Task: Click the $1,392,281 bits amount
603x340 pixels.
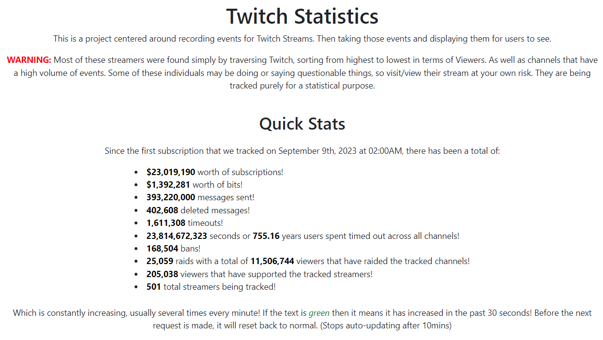Action: point(168,185)
